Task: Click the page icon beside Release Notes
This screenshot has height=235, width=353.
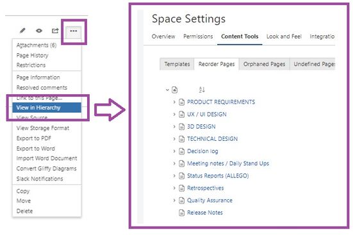Action: pos(181,213)
